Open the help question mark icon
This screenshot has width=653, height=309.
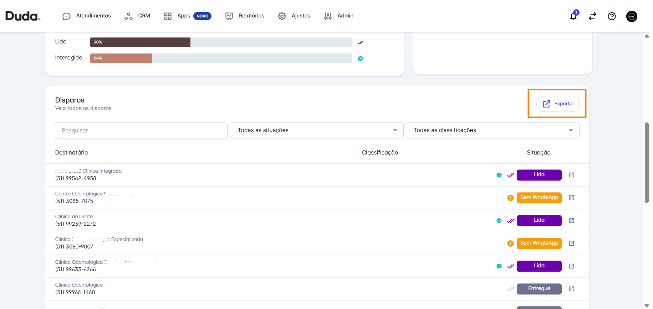[x=612, y=16]
